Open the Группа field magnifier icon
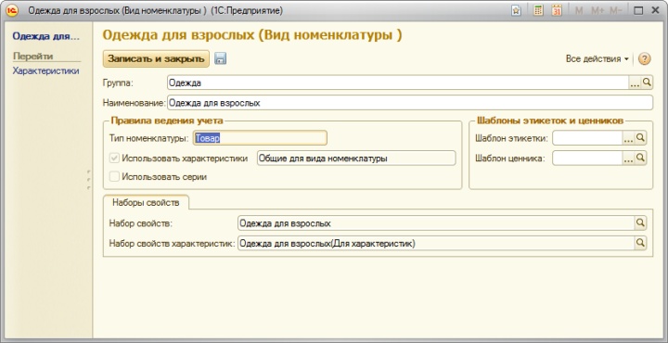This screenshot has width=668, height=343. (x=647, y=83)
